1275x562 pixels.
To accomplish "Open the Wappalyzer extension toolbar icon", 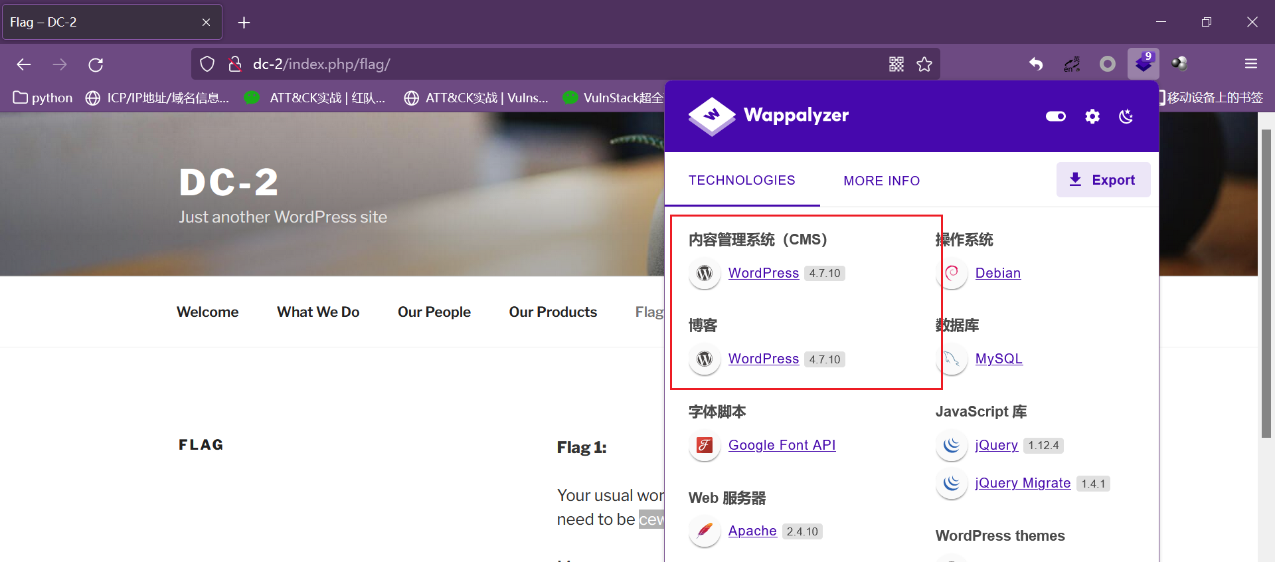I will point(1144,64).
